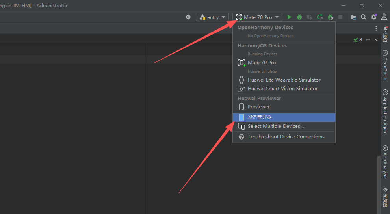The width and height of the screenshot is (390, 214).
Task: Click the question mark Troubleshoot icon
Action: click(x=241, y=137)
